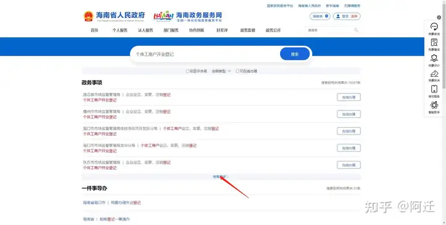Image resolution: width=446 pixels, height=225 pixels.
Task: Open 个体工商户开业登记 under 桂林洋经济开发区分局
Action: (100, 134)
